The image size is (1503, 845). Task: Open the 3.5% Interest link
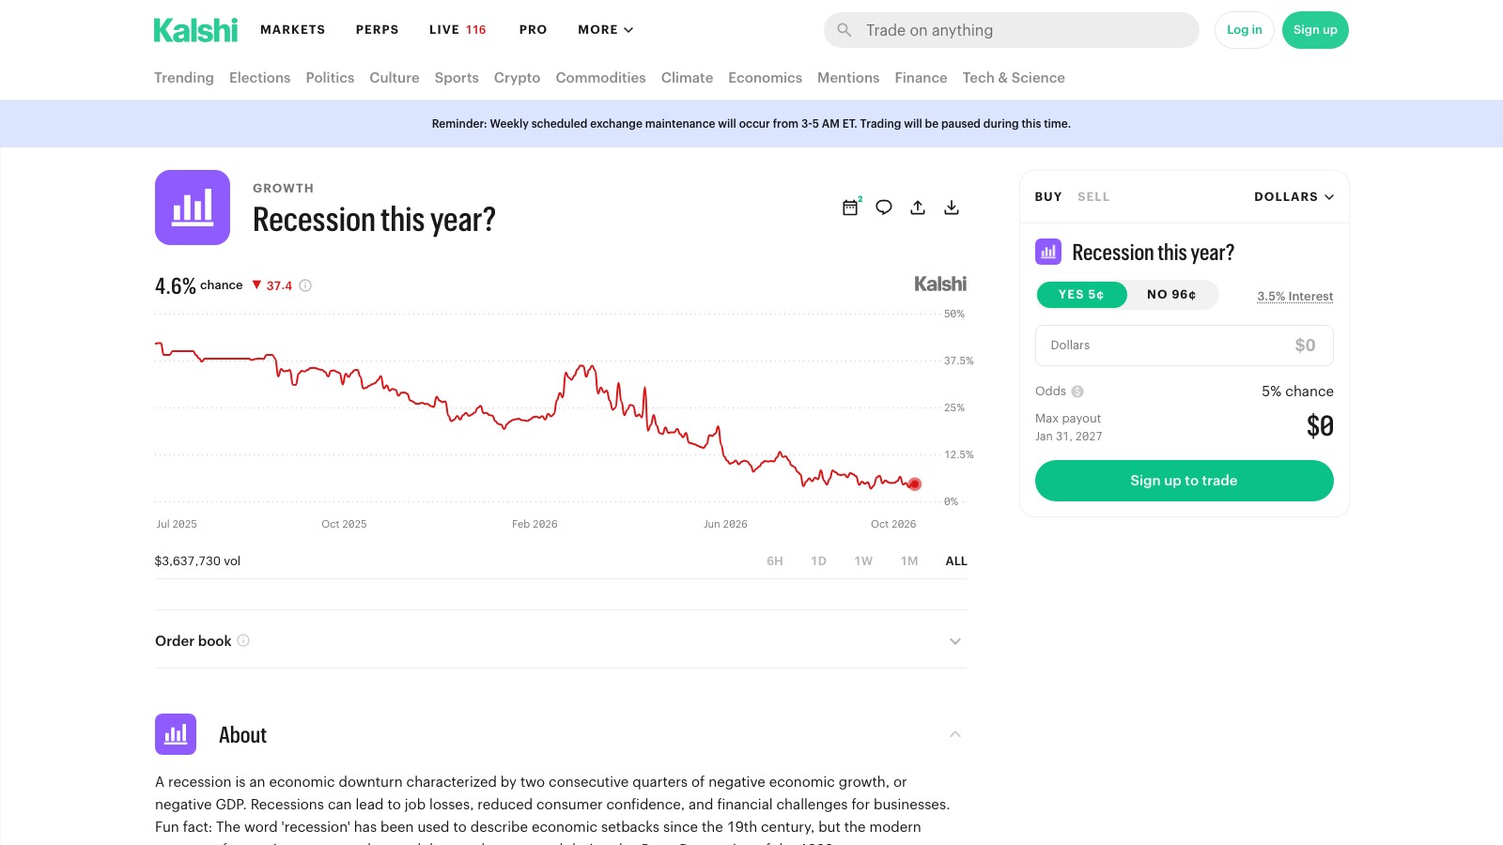tap(1295, 297)
